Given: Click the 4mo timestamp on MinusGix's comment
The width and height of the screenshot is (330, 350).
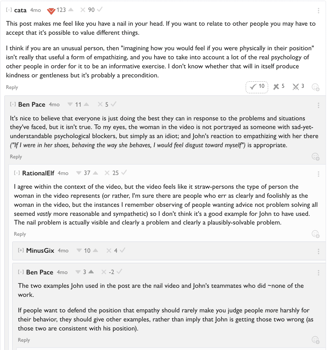Looking at the screenshot, I should tap(63, 251).
